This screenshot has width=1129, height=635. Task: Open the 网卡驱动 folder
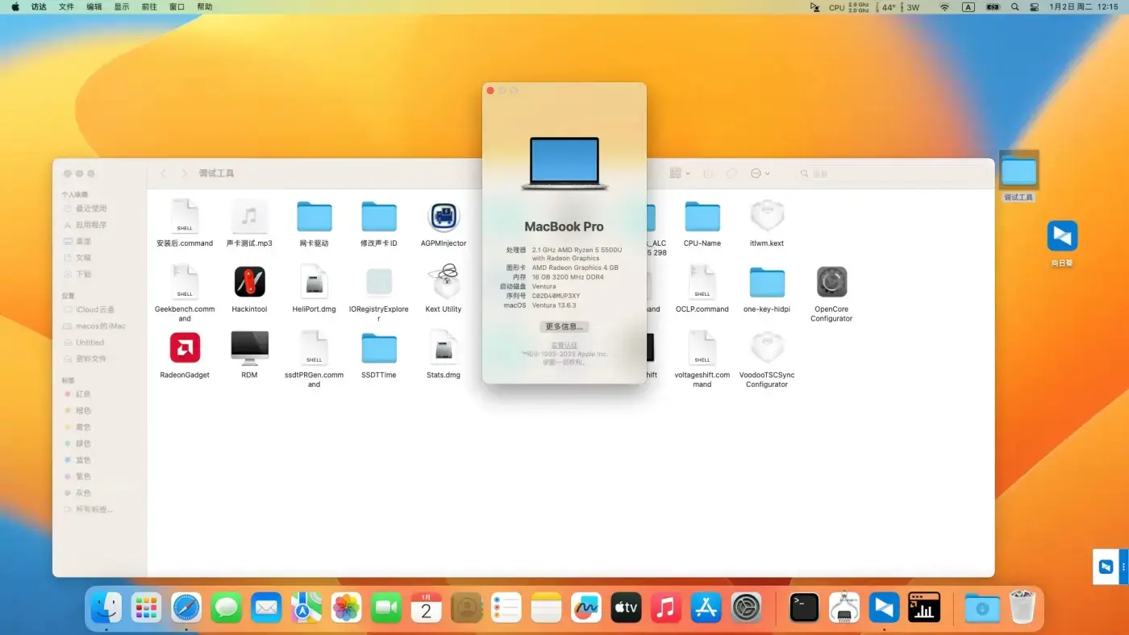[314, 218]
